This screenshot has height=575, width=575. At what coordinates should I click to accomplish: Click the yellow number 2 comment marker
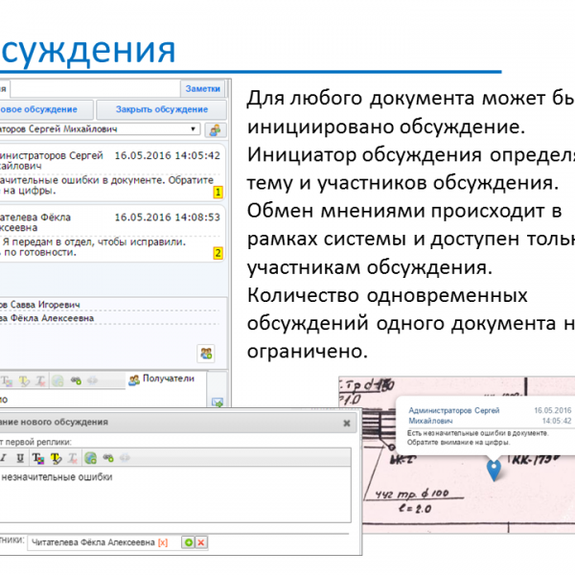click(218, 254)
